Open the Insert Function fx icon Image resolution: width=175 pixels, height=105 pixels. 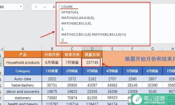(x=54, y=7)
